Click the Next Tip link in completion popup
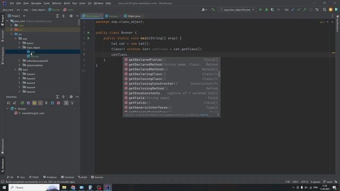Screen dimensions: 340x191 coord(204,115)
